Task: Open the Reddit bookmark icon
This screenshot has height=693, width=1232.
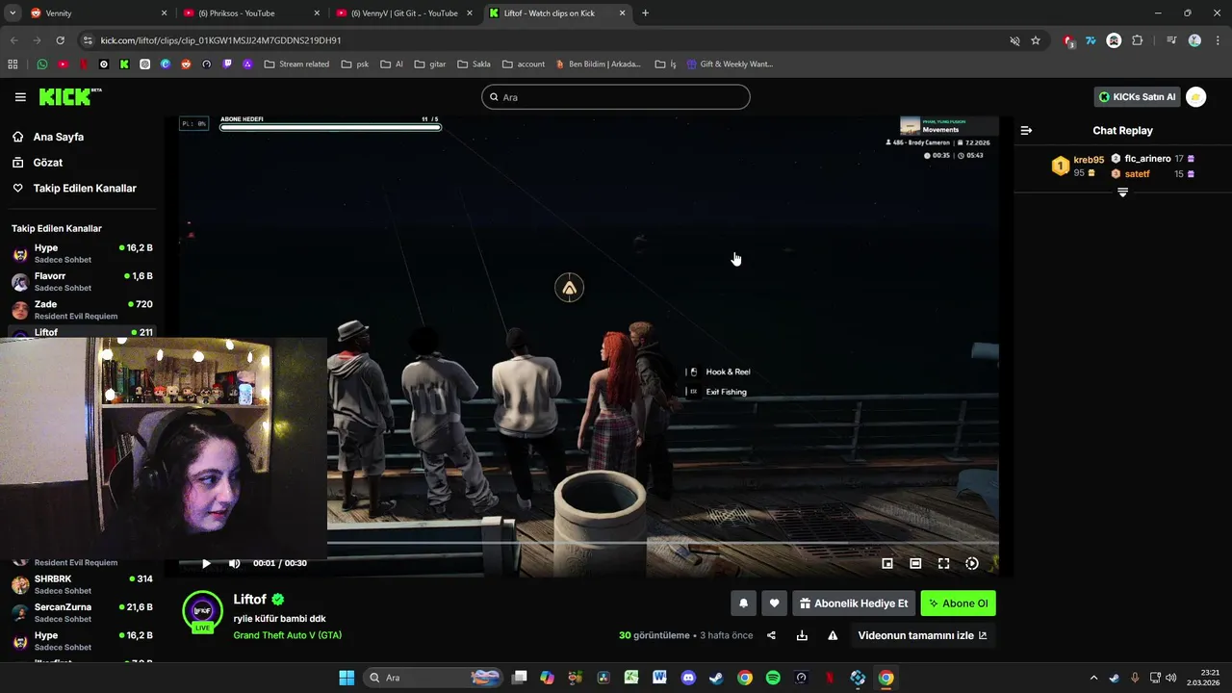Action: 186,64
